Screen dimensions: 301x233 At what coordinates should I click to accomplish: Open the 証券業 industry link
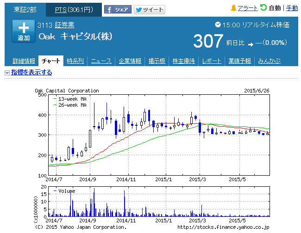pos(64,25)
